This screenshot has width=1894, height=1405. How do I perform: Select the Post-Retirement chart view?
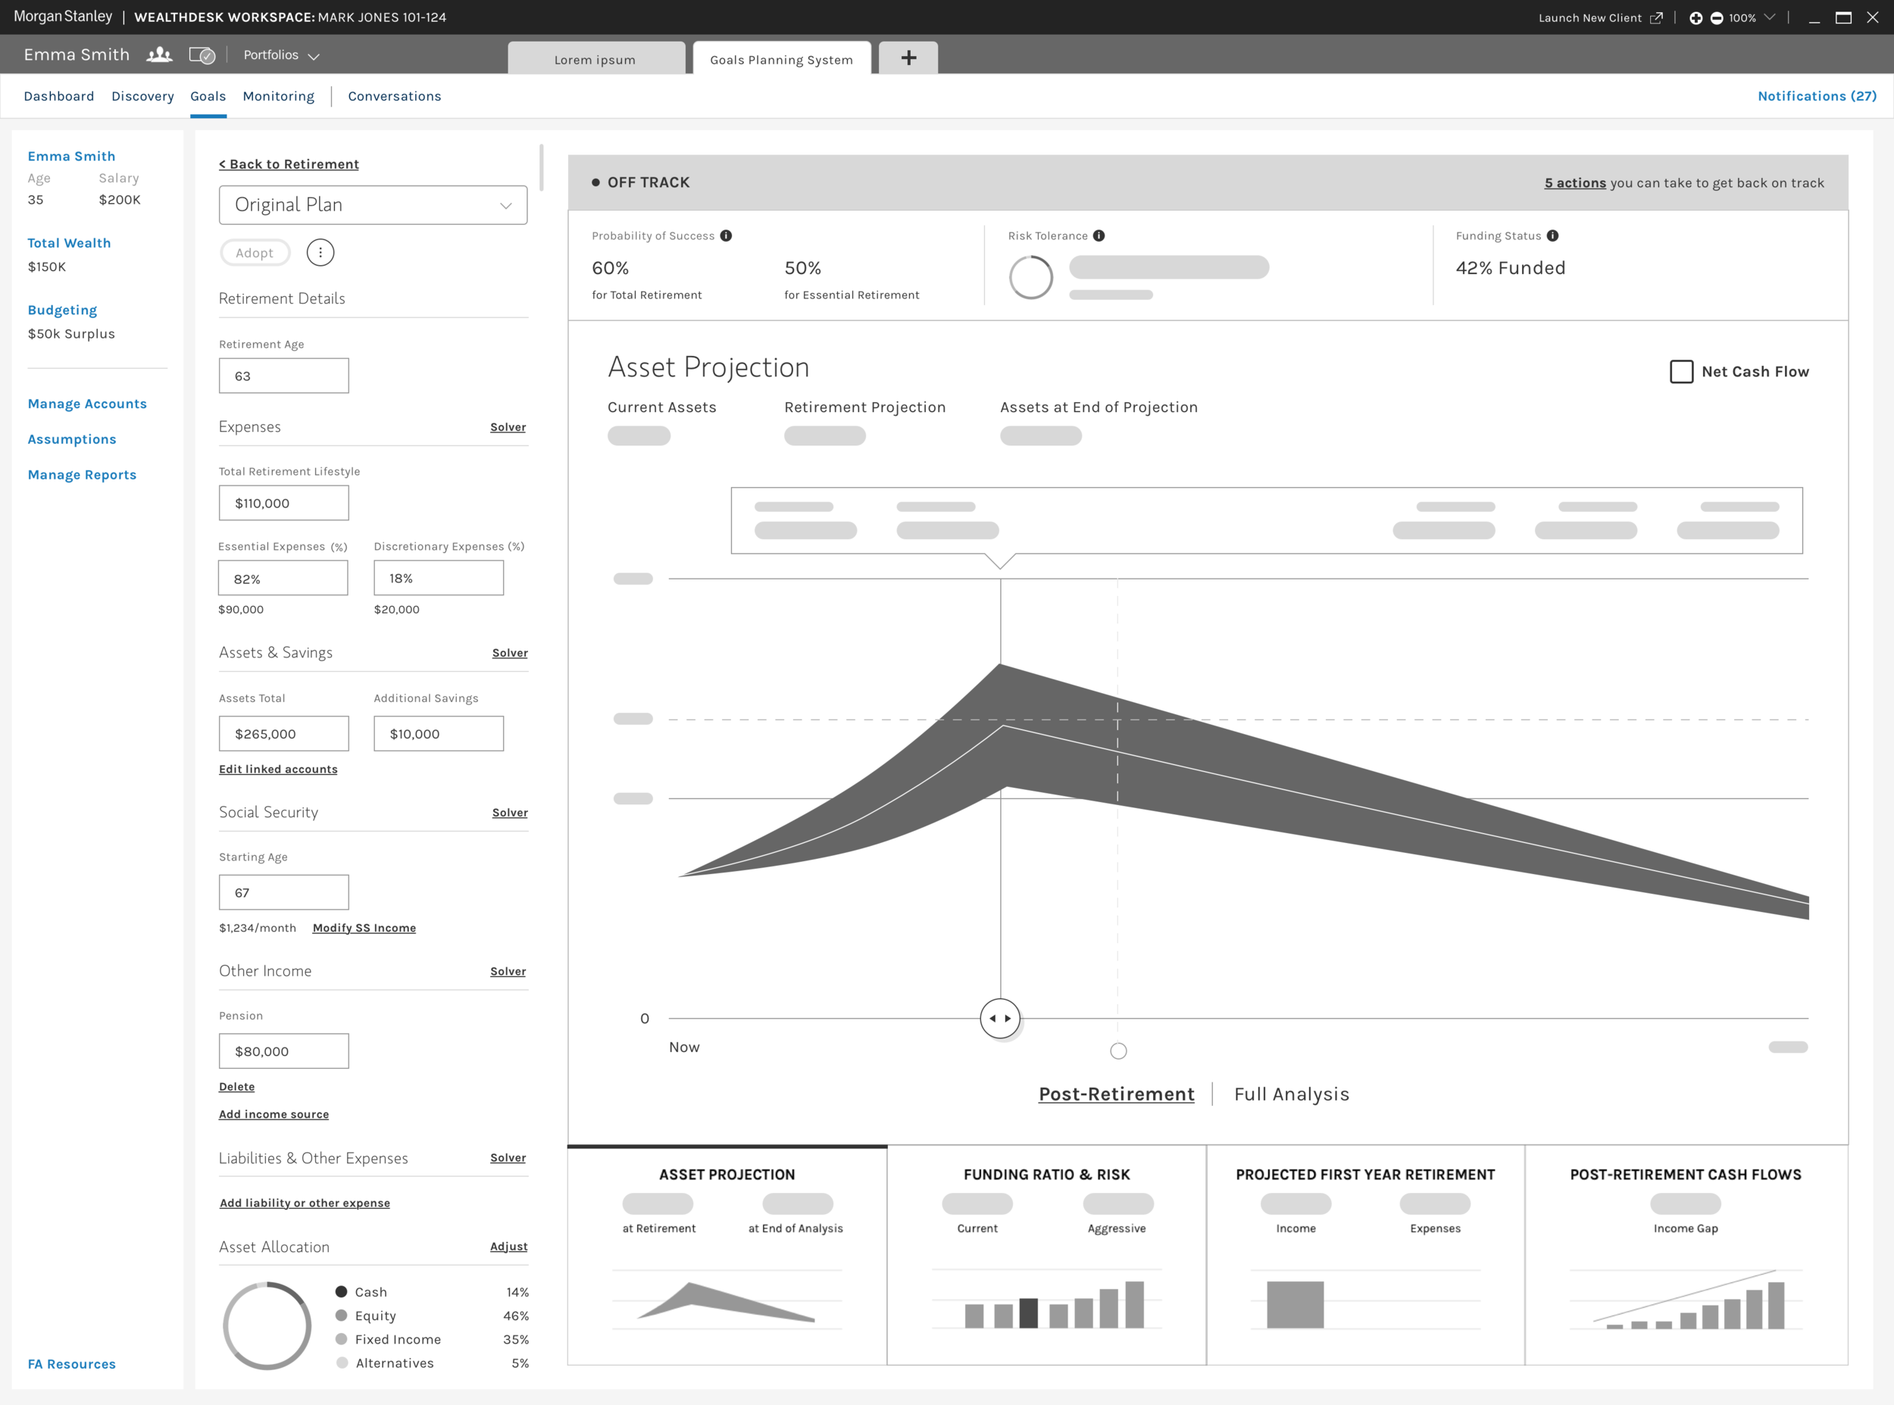tap(1116, 1094)
